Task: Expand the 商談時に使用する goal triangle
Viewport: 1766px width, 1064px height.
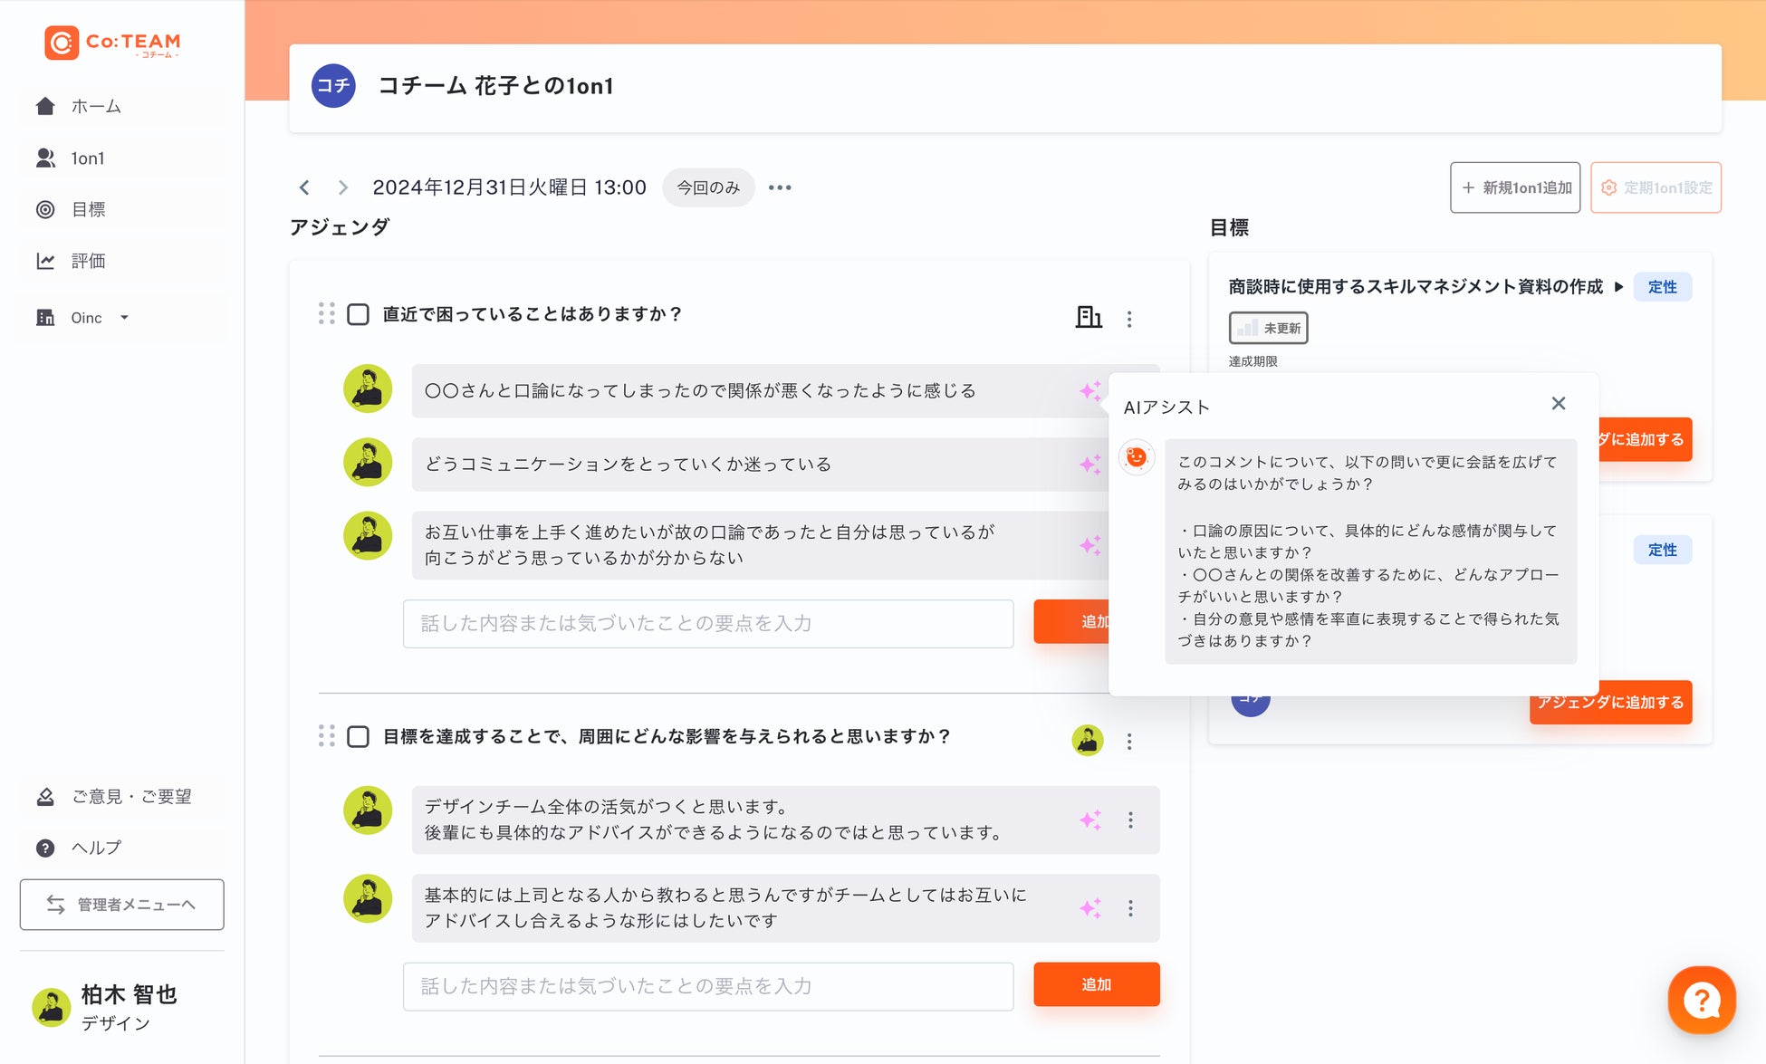Action: click(1618, 287)
